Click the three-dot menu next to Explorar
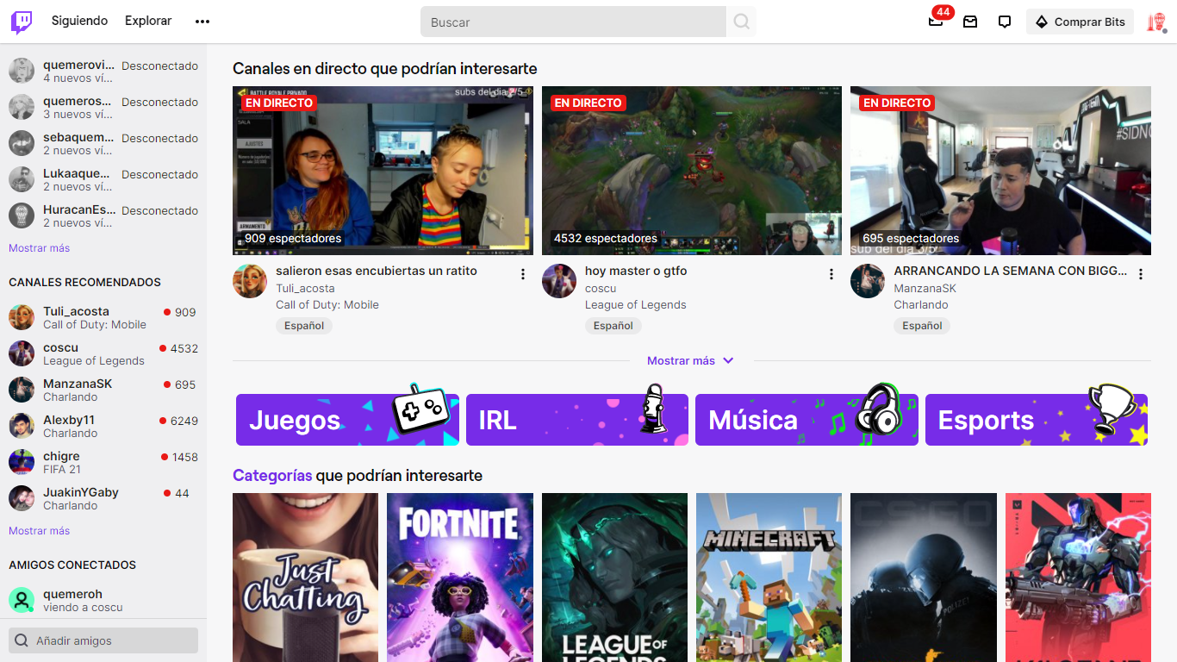 (202, 21)
